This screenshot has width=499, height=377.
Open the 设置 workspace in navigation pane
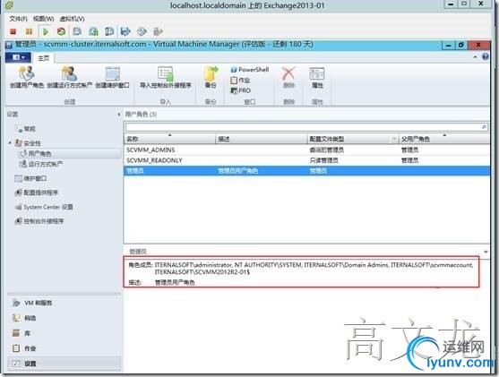pos(64,364)
